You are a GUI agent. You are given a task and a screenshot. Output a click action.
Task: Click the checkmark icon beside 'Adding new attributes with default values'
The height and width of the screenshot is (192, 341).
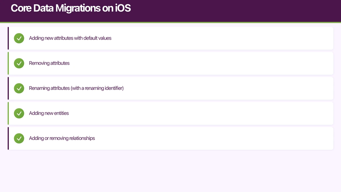point(19,38)
